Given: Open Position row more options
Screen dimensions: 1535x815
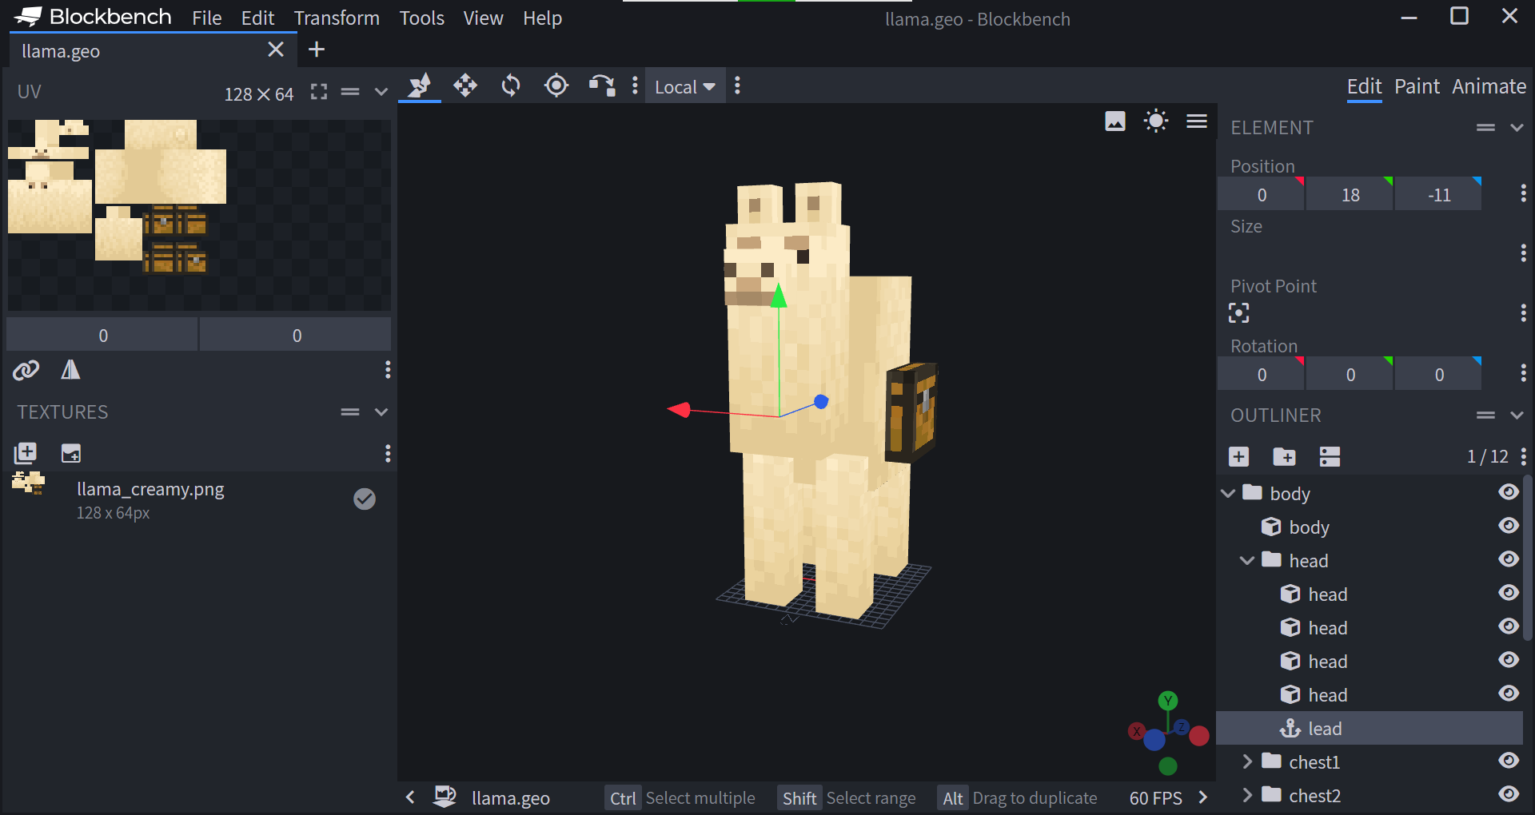Looking at the screenshot, I should tap(1524, 193).
